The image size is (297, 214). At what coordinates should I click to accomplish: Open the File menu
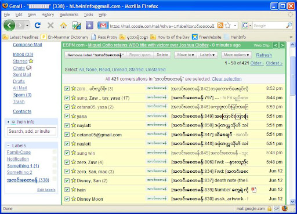pos(7,14)
